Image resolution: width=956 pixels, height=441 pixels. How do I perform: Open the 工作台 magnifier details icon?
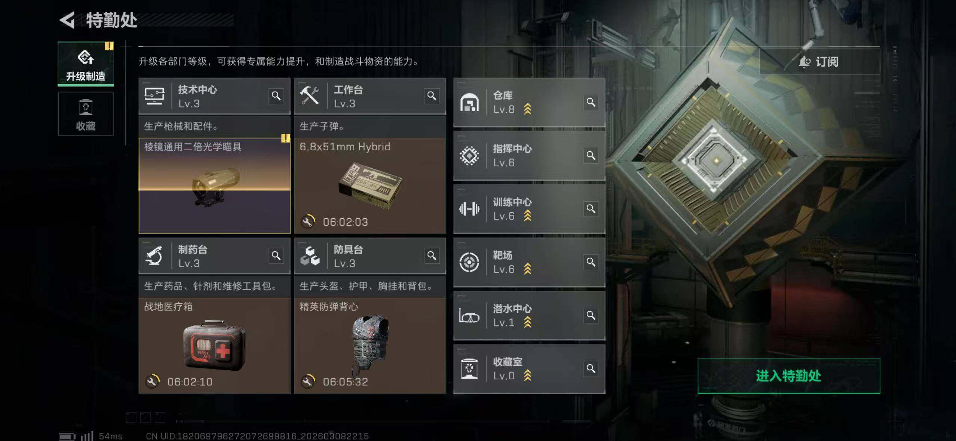pos(432,96)
